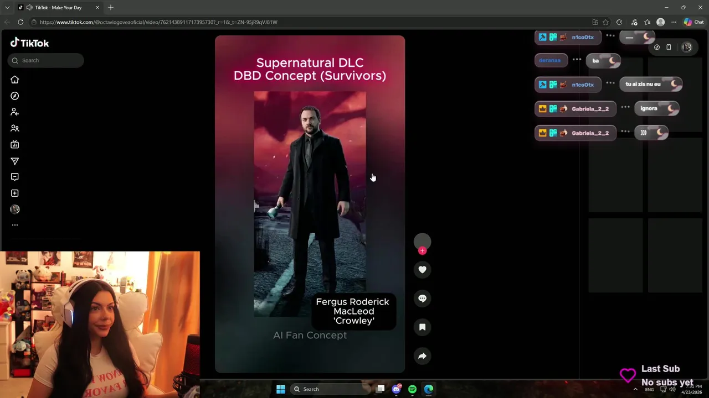709x398 pixels.
Task: Open the coins icon in floating TikTok toolbar
Action: coord(657,48)
